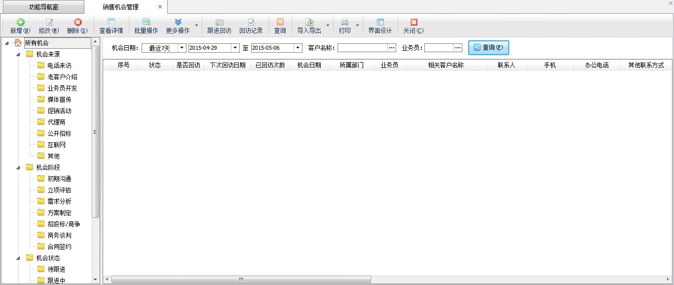Click the horizontal scrollbar under the table

[x=241, y=279]
